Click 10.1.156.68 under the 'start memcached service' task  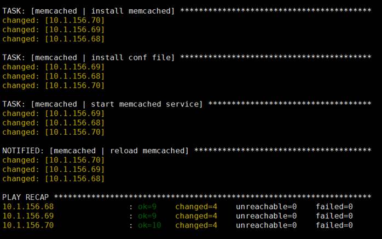pos(75,123)
